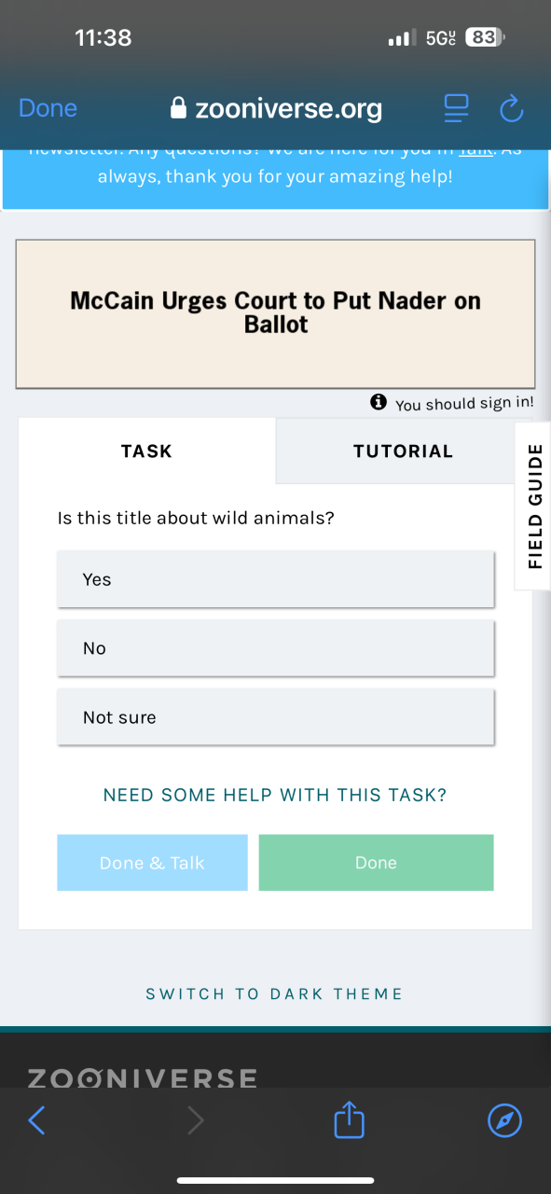Tap the forward chevron in bottom bar

(x=195, y=1120)
